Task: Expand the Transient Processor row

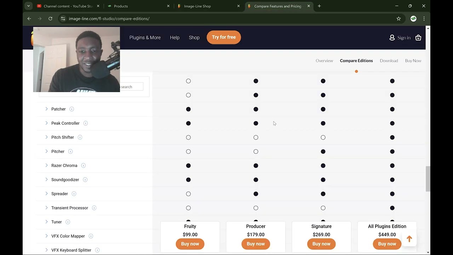Action: tap(46, 208)
